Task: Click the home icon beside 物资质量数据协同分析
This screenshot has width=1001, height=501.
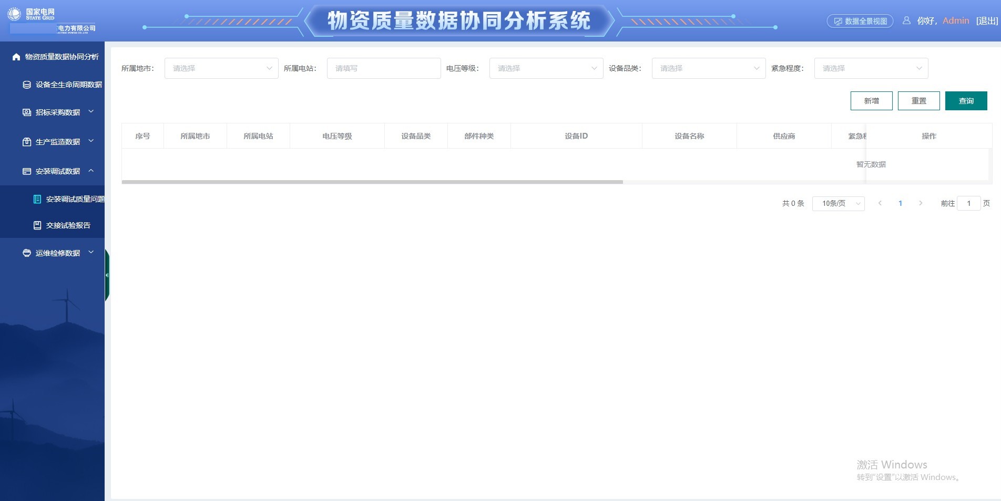Action: 15,57
